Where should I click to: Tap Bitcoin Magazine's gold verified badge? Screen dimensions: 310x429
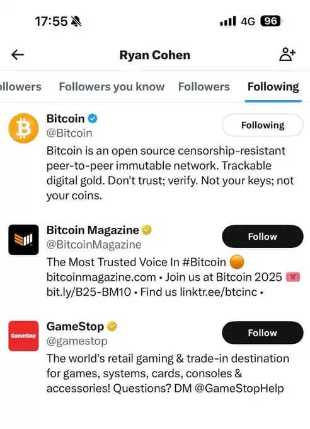pos(147,230)
